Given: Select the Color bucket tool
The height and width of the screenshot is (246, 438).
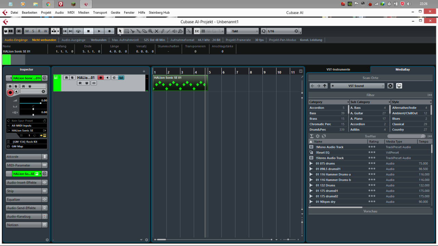Looking at the screenshot, I should click(x=181, y=31).
